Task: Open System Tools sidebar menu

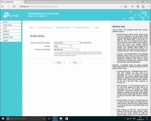Action: click(11, 37)
